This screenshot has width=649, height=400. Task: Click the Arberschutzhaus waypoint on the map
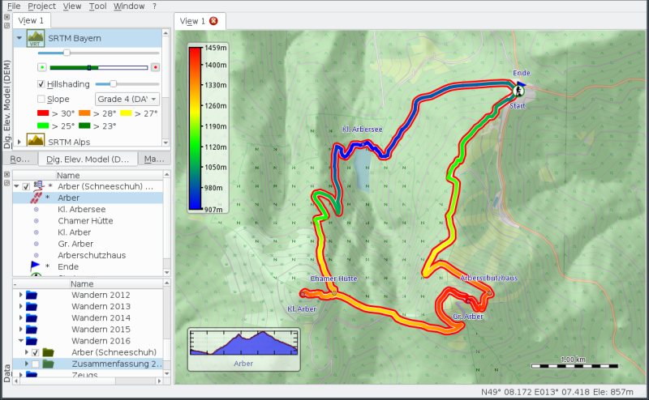coord(490,293)
